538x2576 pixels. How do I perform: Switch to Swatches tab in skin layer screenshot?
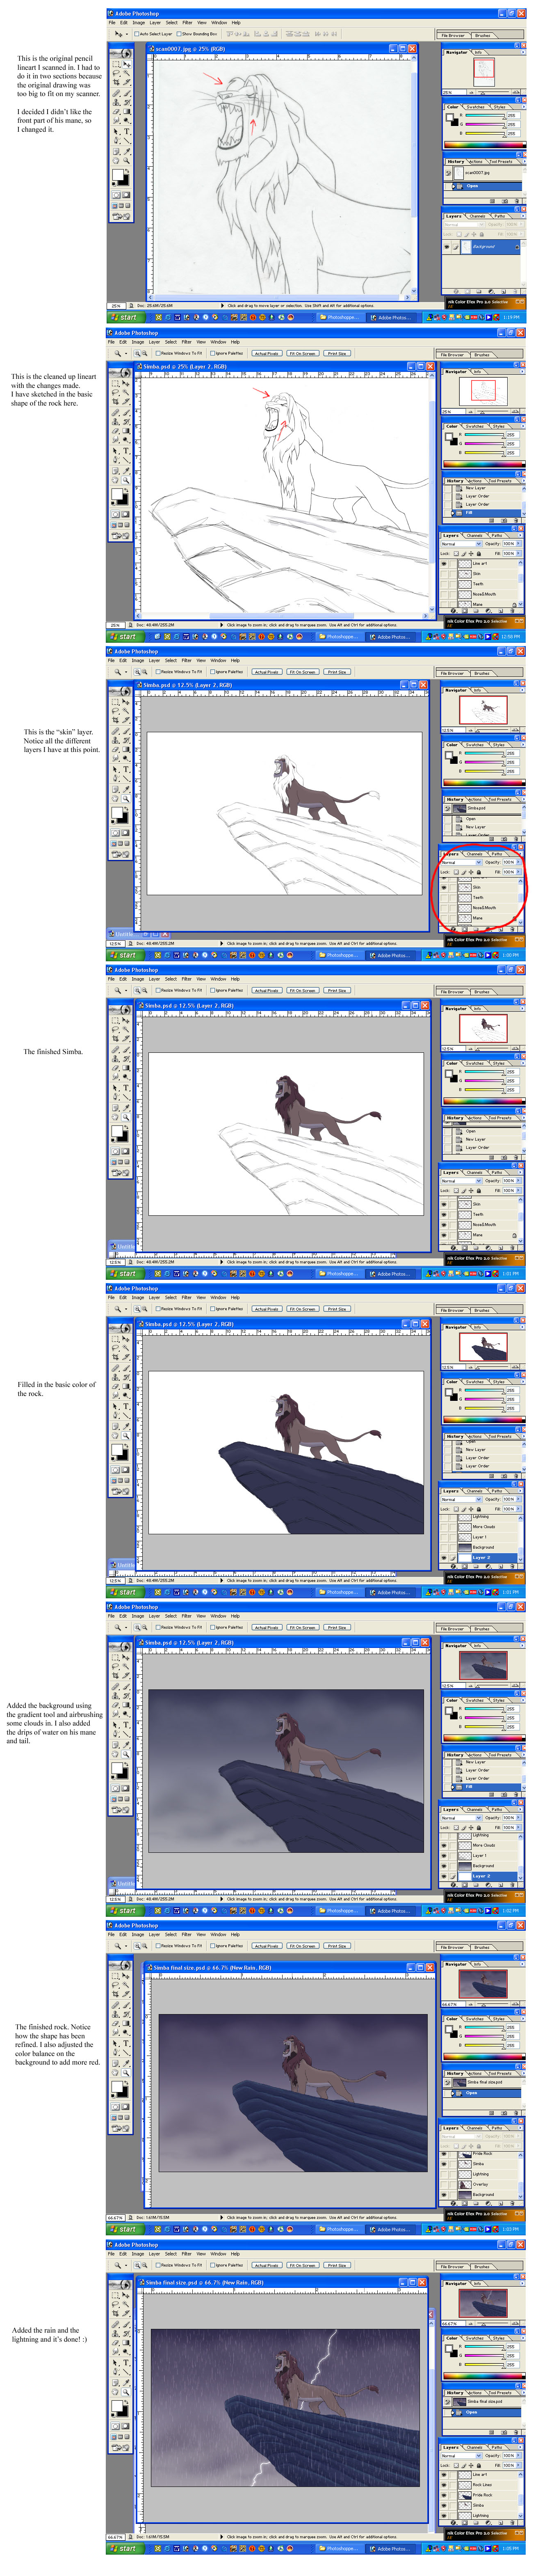(475, 745)
